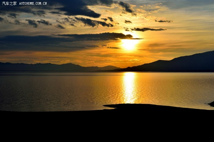Click the low mountain peak at the horizon center
This screenshot has width=214, height=142.
point(109,67)
